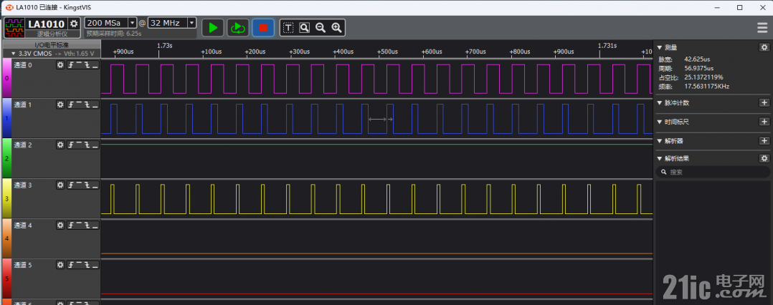The height and width of the screenshot is (305, 773).
Task: Zoom out the waveform view
Action: coord(321,28)
